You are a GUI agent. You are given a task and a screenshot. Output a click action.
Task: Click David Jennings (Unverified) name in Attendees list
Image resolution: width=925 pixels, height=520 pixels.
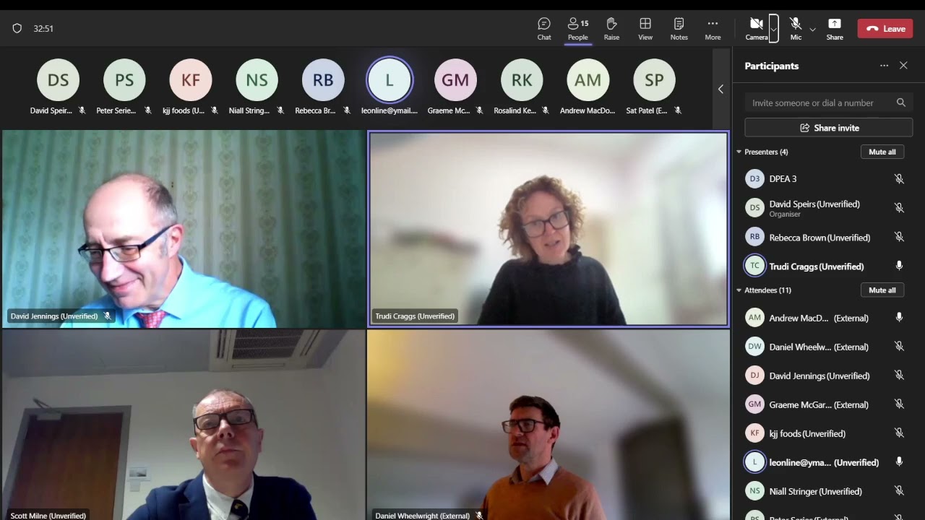[819, 376]
